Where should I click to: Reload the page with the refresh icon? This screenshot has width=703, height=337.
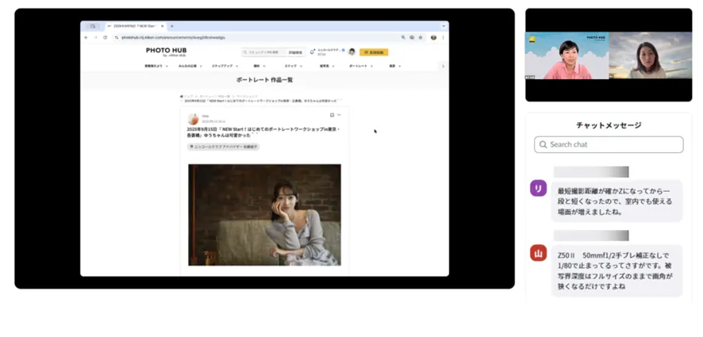coord(105,37)
